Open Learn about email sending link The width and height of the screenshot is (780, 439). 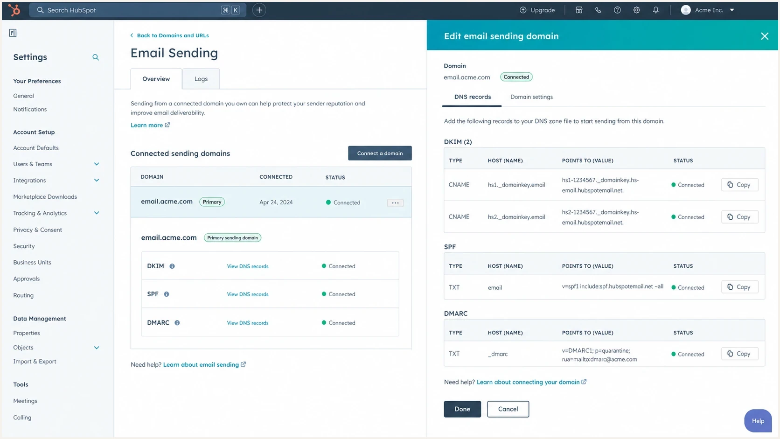point(204,364)
